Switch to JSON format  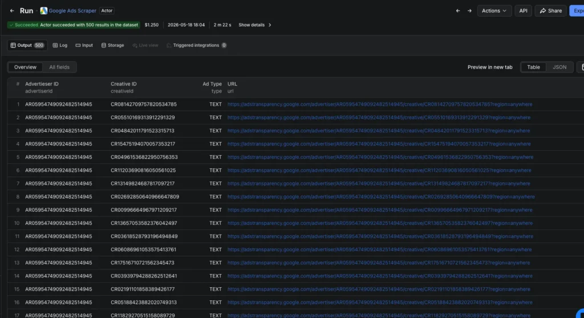pos(559,67)
